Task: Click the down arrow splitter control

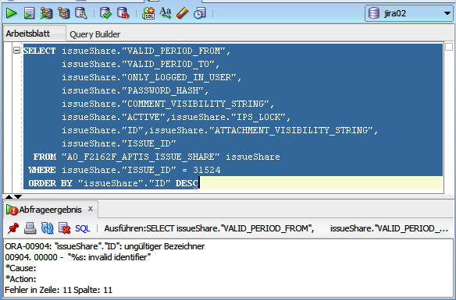Action: tap(18, 196)
